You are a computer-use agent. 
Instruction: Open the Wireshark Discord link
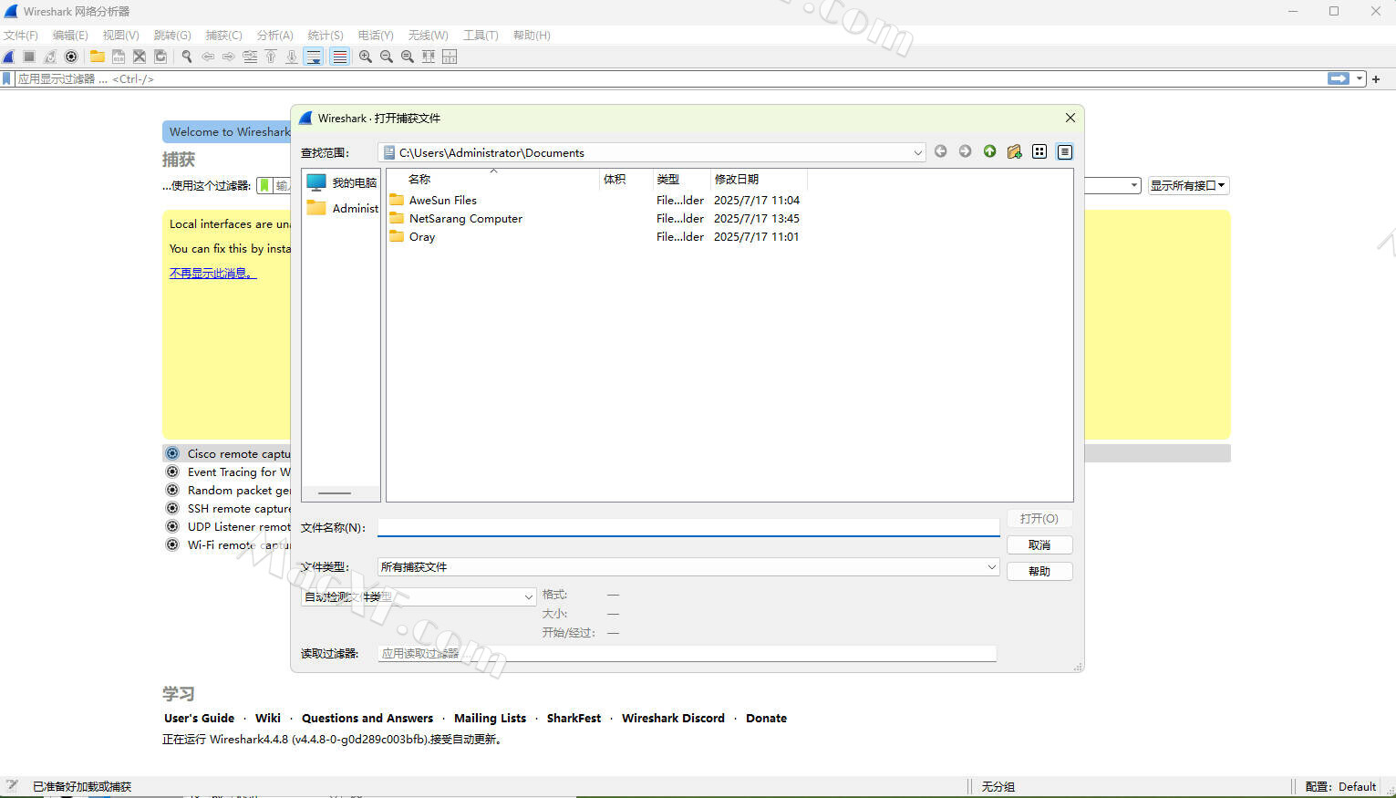(x=673, y=718)
